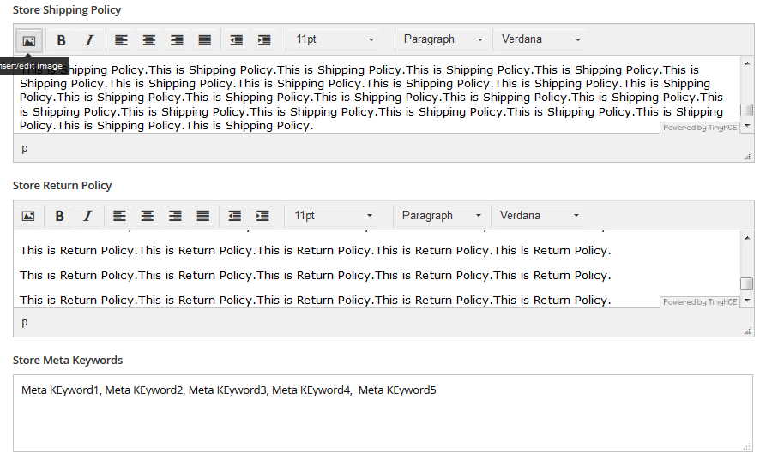Click the Powered by TinyMCE link in Shipping Policy
Image resolution: width=784 pixels, height=465 pixels.
pyautogui.click(x=699, y=128)
